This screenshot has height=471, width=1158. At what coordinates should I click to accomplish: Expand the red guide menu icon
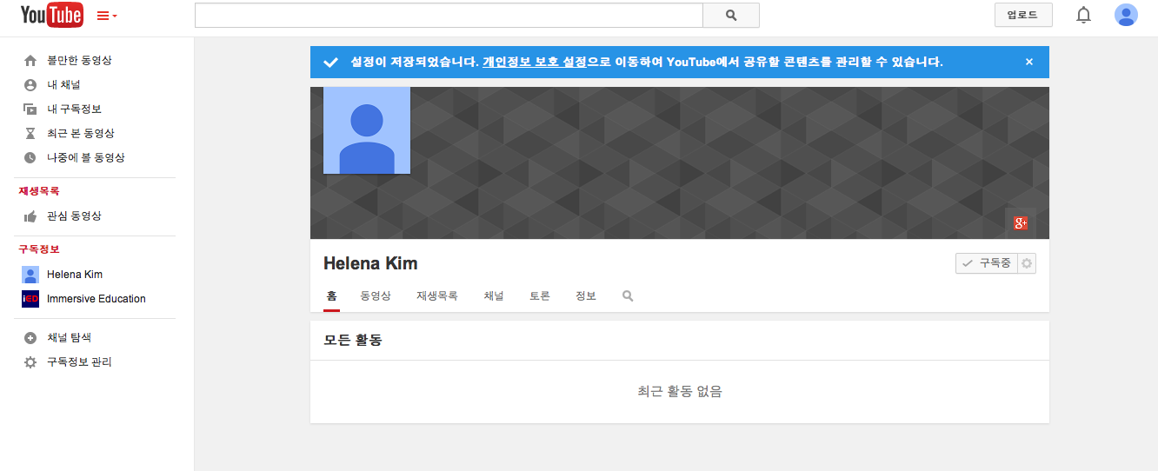click(x=107, y=16)
